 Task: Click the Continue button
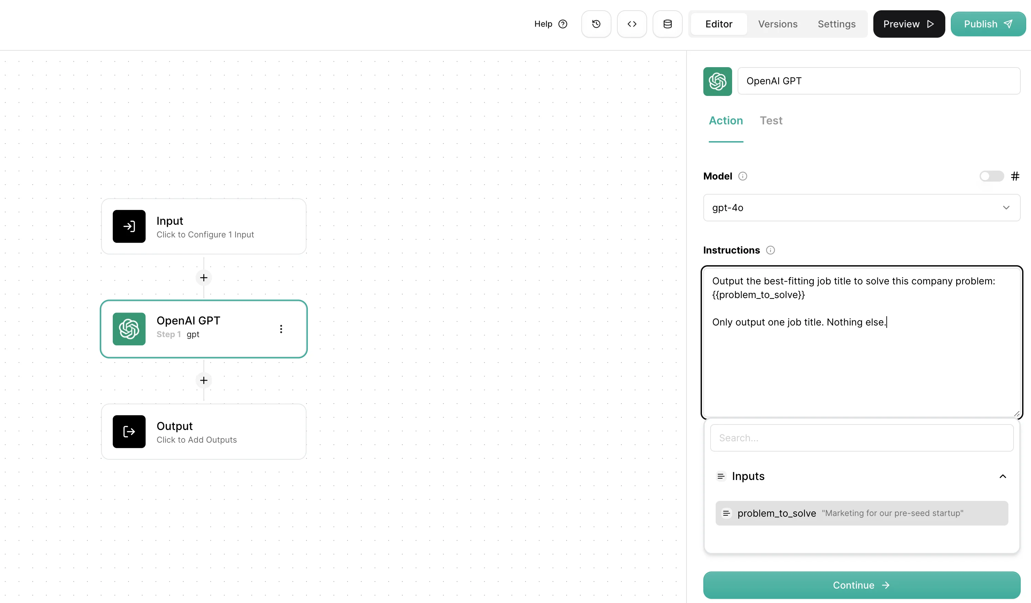pos(862,585)
